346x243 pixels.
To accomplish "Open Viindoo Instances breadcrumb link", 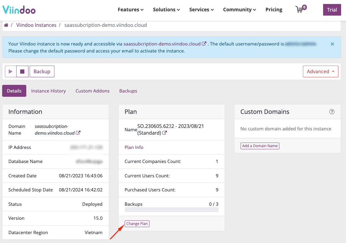I will [36, 25].
